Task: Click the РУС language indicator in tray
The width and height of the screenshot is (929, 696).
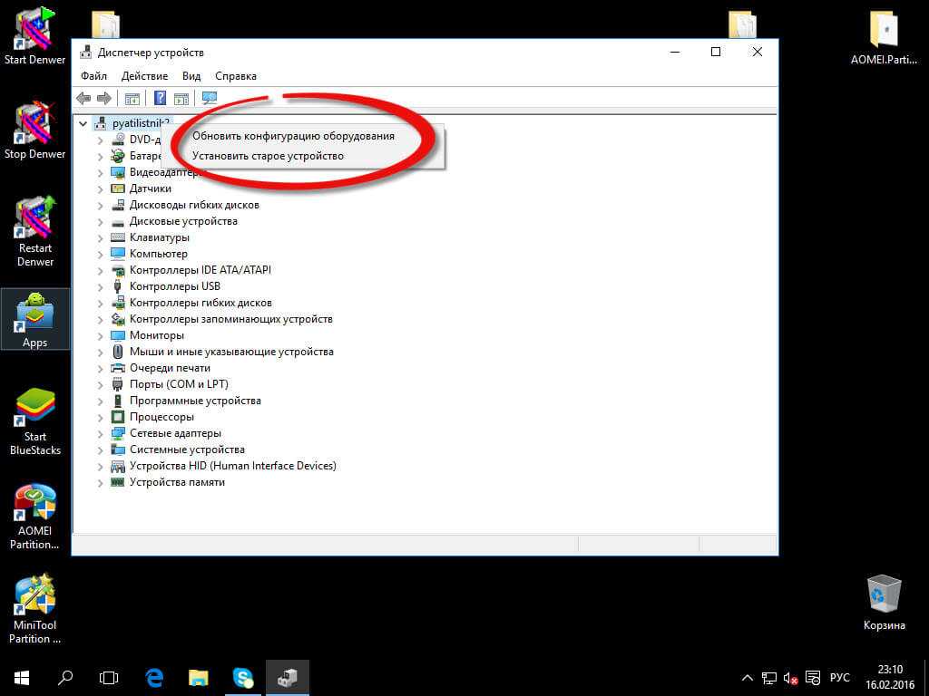Action: [840, 678]
